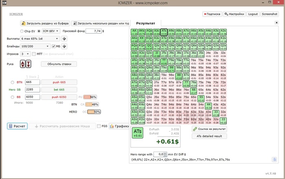Select the BB player radio button
The width and height of the screenshot is (285, 179).
(x=12, y=97)
